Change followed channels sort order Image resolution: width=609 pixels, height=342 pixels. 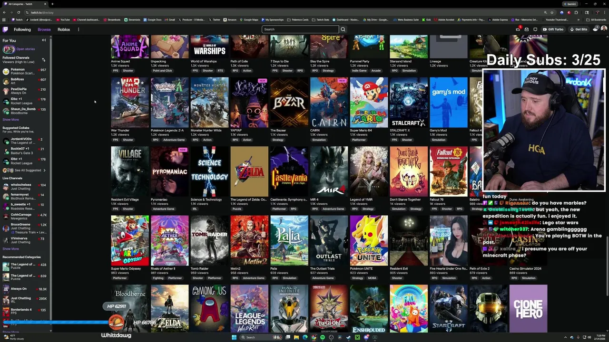[43, 60]
